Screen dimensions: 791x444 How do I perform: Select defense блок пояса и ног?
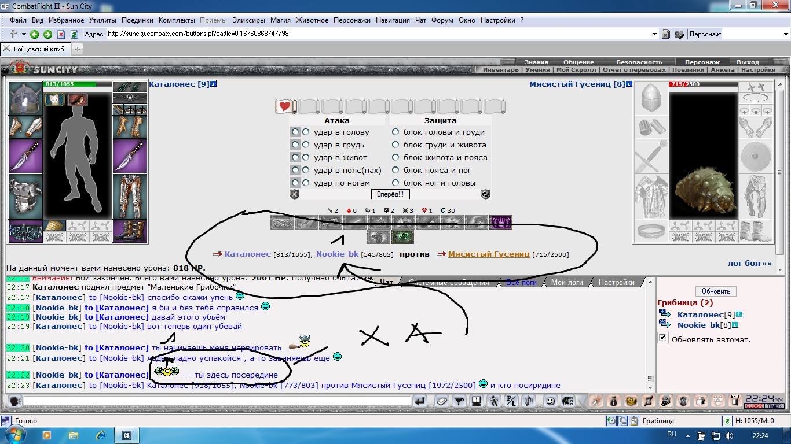[x=395, y=170]
